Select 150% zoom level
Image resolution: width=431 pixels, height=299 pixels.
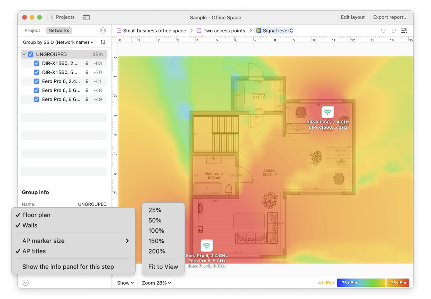163,241
